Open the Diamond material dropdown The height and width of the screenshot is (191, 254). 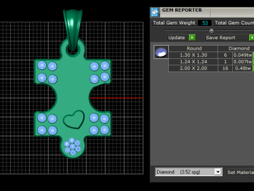(218, 172)
